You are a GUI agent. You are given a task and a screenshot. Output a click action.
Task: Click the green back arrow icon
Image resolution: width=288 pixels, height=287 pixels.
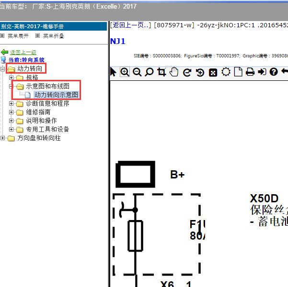coord(5,52)
